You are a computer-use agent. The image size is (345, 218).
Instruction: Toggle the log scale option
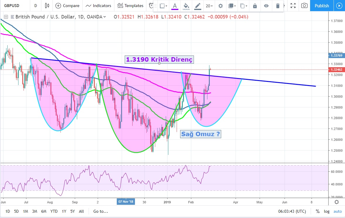coord(327,211)
